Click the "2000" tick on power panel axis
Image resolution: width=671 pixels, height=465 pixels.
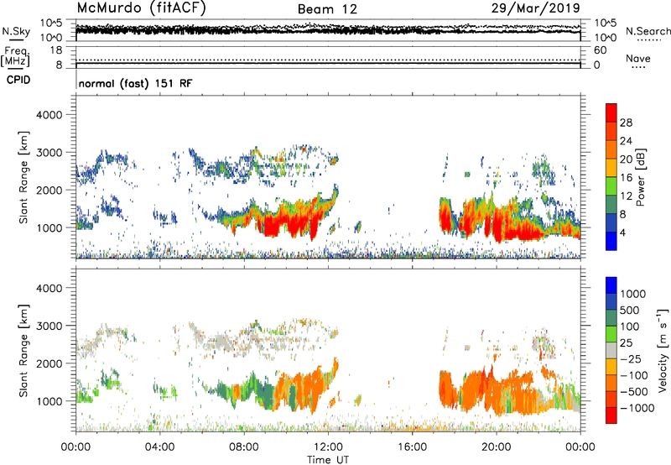49,190
